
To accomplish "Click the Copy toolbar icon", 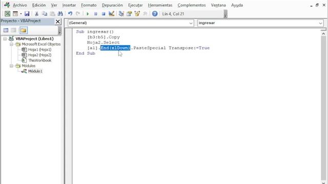I will pyautogui.click(x=45, y=14).
